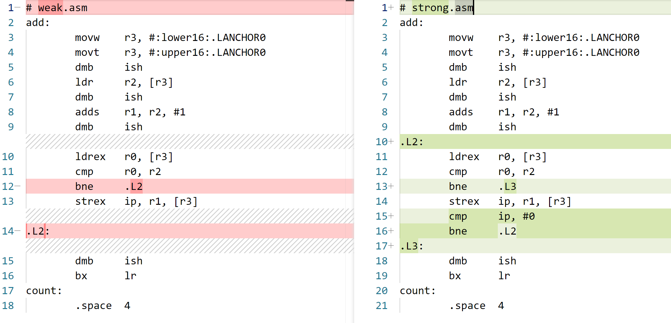Viewport: 671px width, 323px height.
Task: Click the plus marker beside right line 16
Action: pyautogui.click(x=391, y=231)
